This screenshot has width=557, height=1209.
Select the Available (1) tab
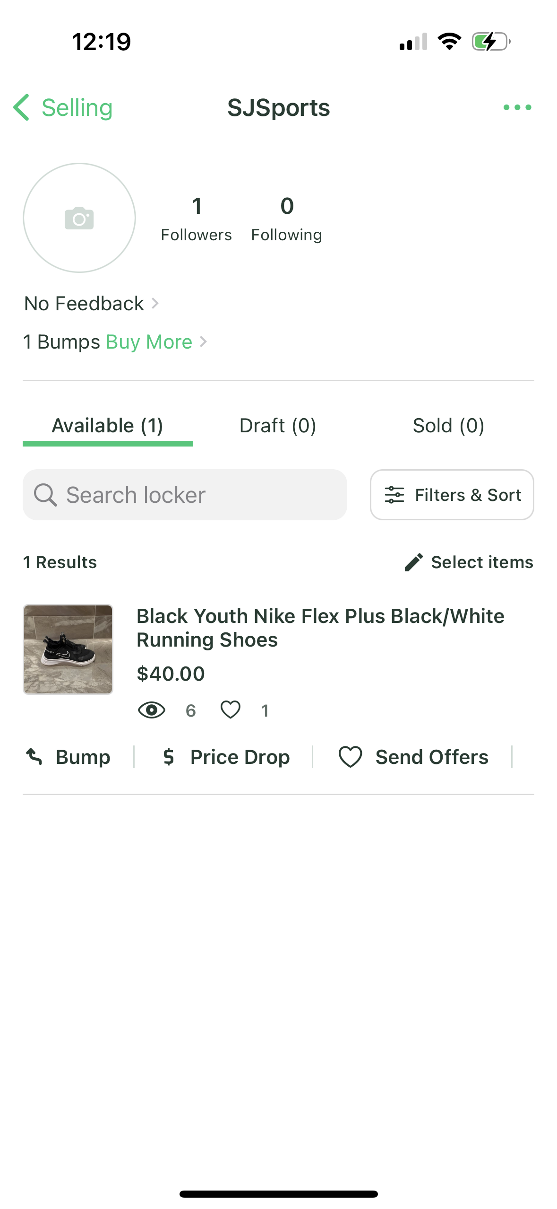pyautogui.click(x=108, y=426)
